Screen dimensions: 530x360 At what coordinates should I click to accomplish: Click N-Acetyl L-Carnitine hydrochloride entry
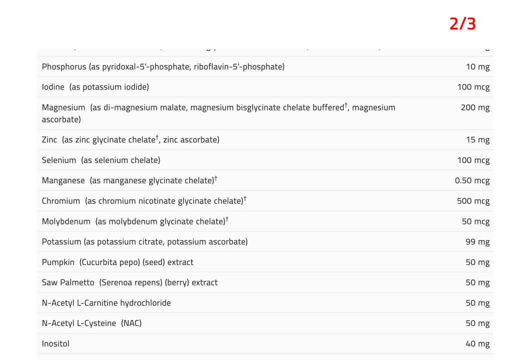click(107, 303)
